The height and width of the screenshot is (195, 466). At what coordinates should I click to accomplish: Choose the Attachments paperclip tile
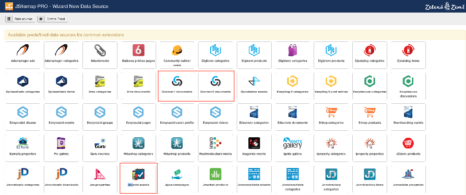click(x=100, y=54)
